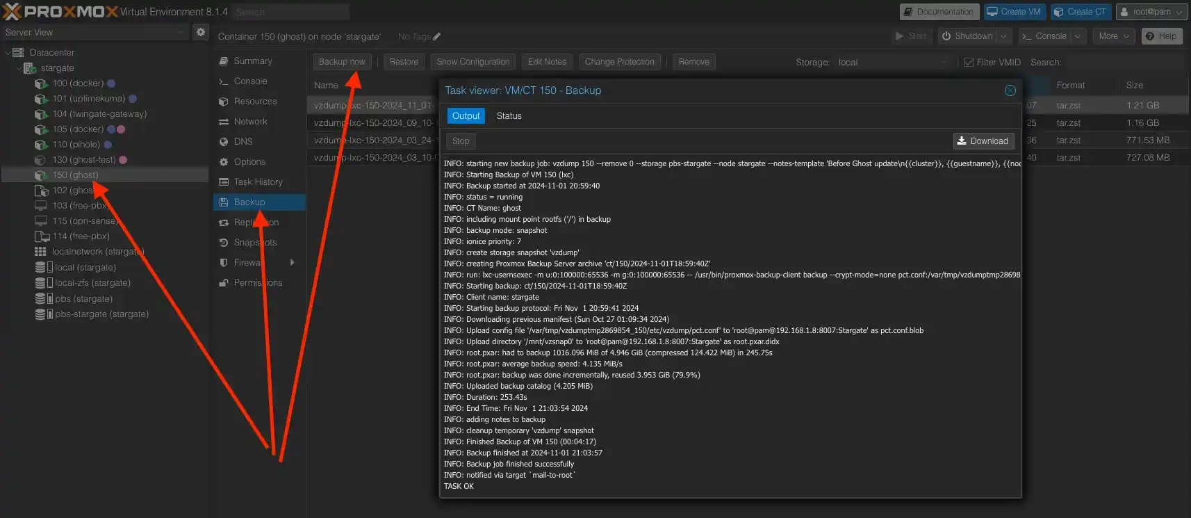
Task: Switch to the Output tab
Action: pyautogui.click(x=466, y=116)
